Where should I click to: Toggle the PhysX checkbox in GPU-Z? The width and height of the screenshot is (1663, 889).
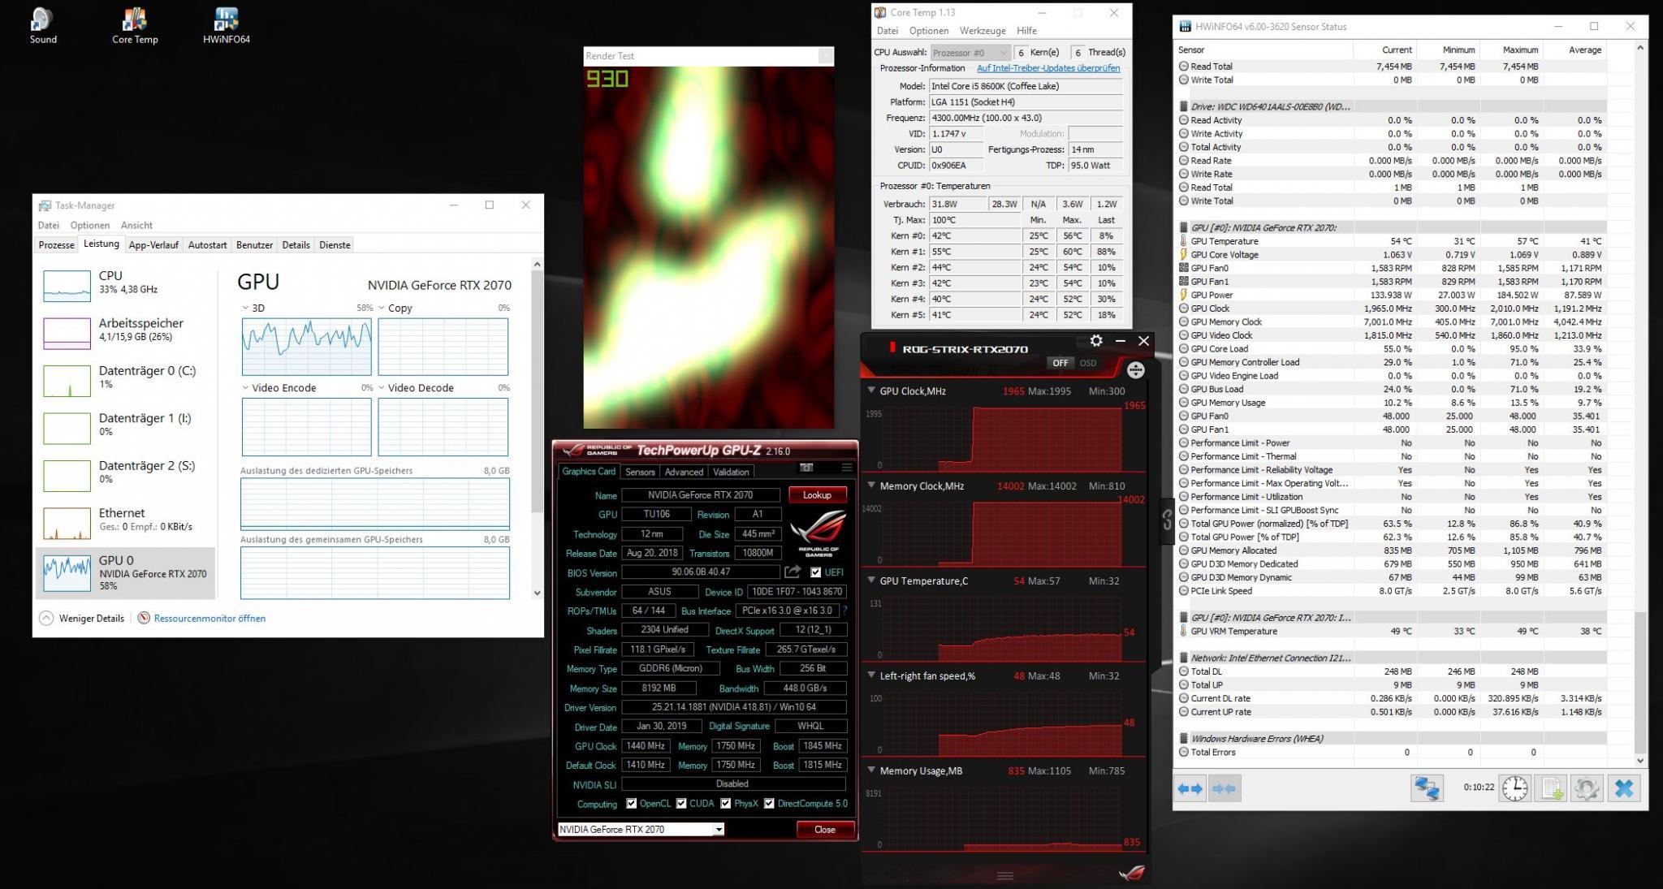pos(725,804)
